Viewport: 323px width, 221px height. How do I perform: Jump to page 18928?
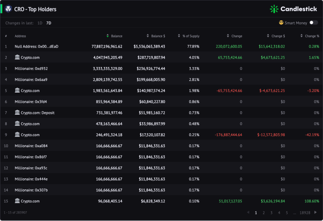click(305, 213)
